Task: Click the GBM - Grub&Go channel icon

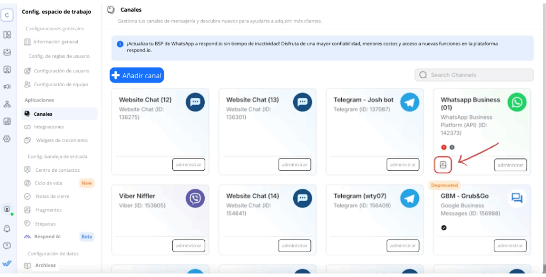Action: (517, 198)
